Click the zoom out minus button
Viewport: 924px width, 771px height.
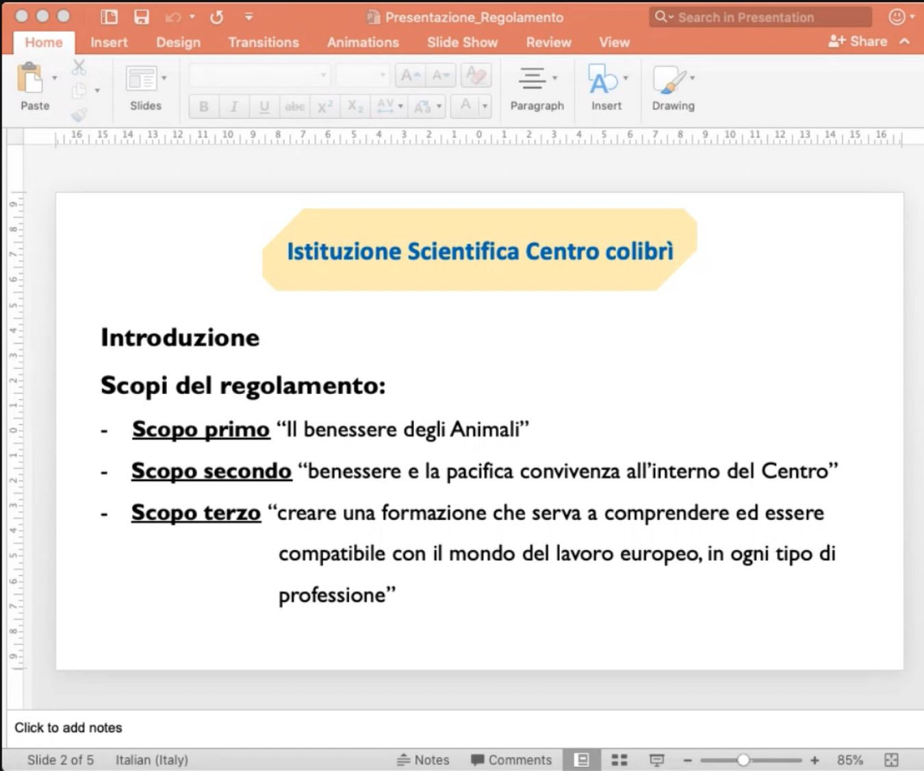point(688,760)
